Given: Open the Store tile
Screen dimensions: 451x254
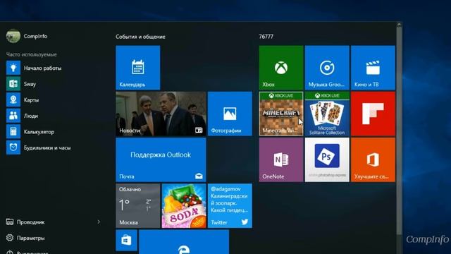Looking at the screenshot, I should click(x=126, y=240).
